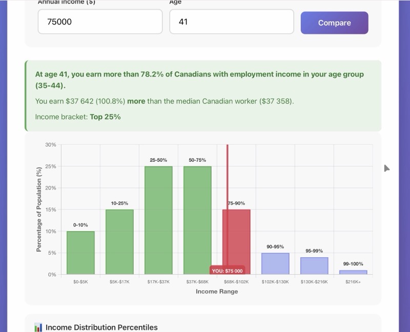Click the Income Distribution Percentiles heading

point(101,327)
